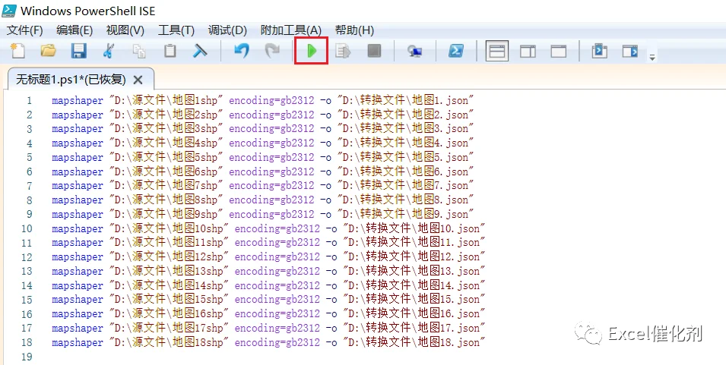Click encoding=gb2312 on line 3
726x365 pixels.
point(272,128)
